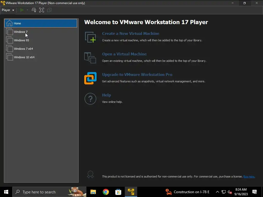Open the Windows Start menu
The image size is (263, 197).
[x=6, y=192]
